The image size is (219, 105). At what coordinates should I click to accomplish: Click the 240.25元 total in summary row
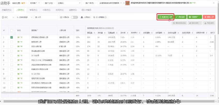pos(171,96)
